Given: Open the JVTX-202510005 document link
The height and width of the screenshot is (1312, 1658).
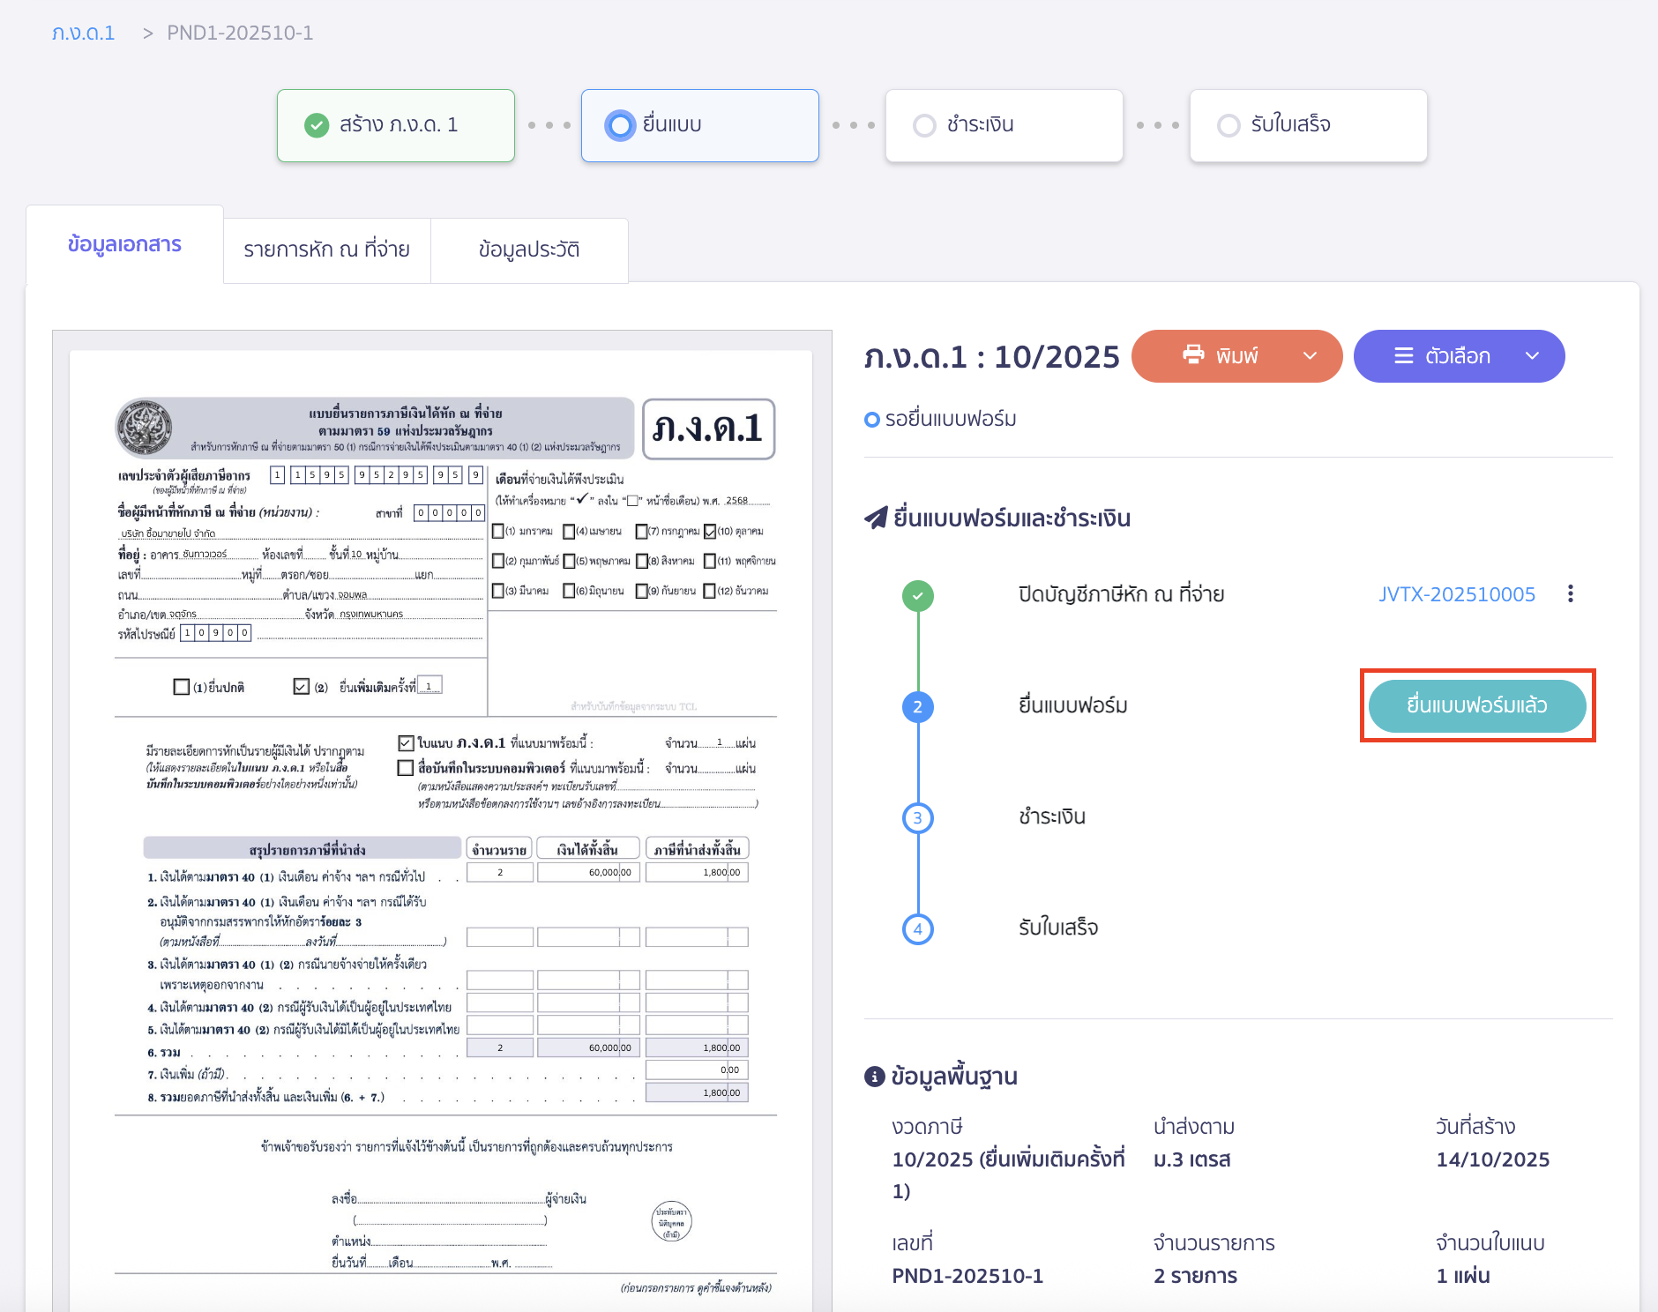Looking at the screenshot, I should (x=1457, y=594).
